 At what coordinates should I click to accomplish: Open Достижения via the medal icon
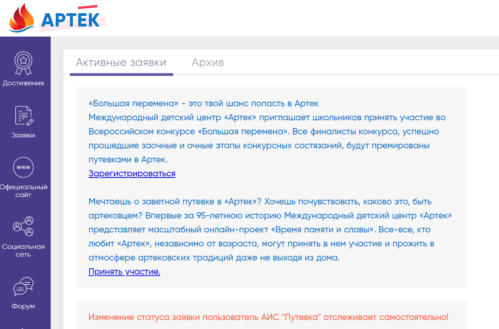click(x=23, y=63)
